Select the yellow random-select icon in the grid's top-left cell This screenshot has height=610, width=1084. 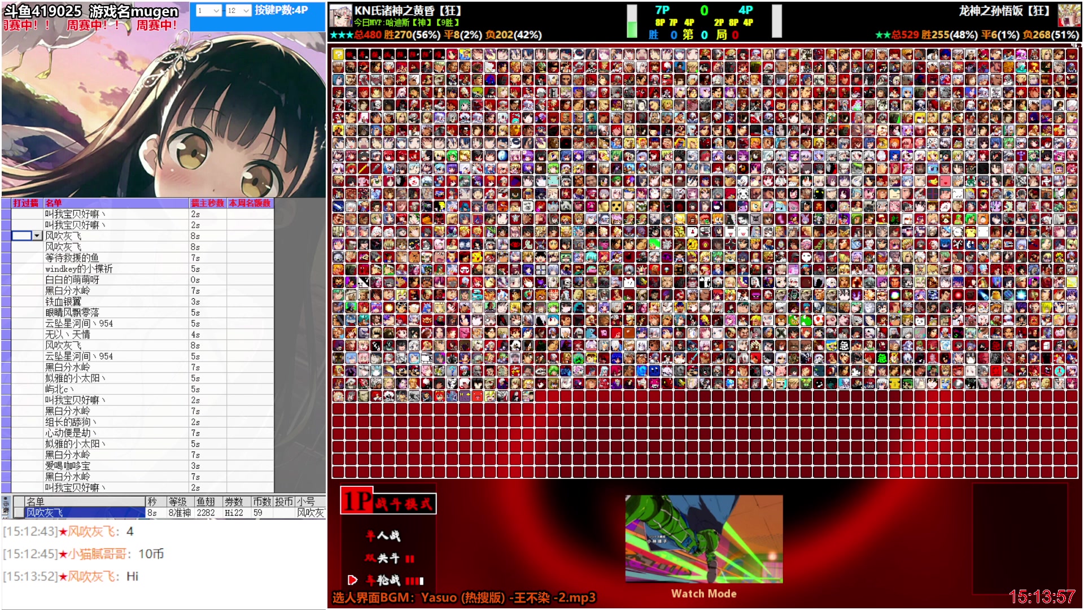338,54
